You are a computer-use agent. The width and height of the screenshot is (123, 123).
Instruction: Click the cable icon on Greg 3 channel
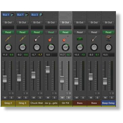23,39
